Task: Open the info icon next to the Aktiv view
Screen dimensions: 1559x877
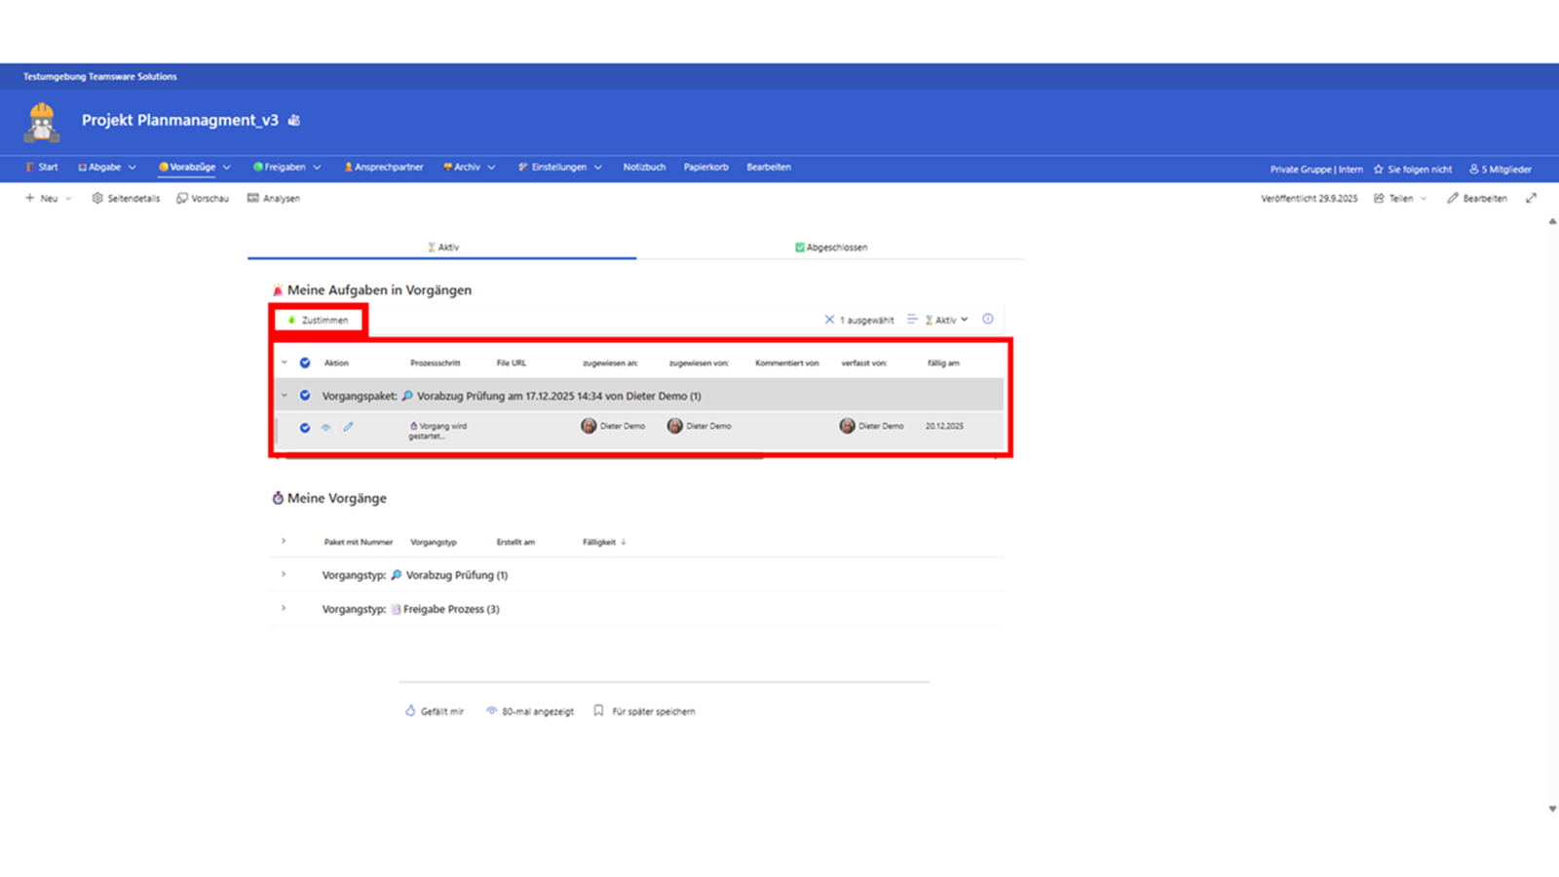Action: pos(987,319)
